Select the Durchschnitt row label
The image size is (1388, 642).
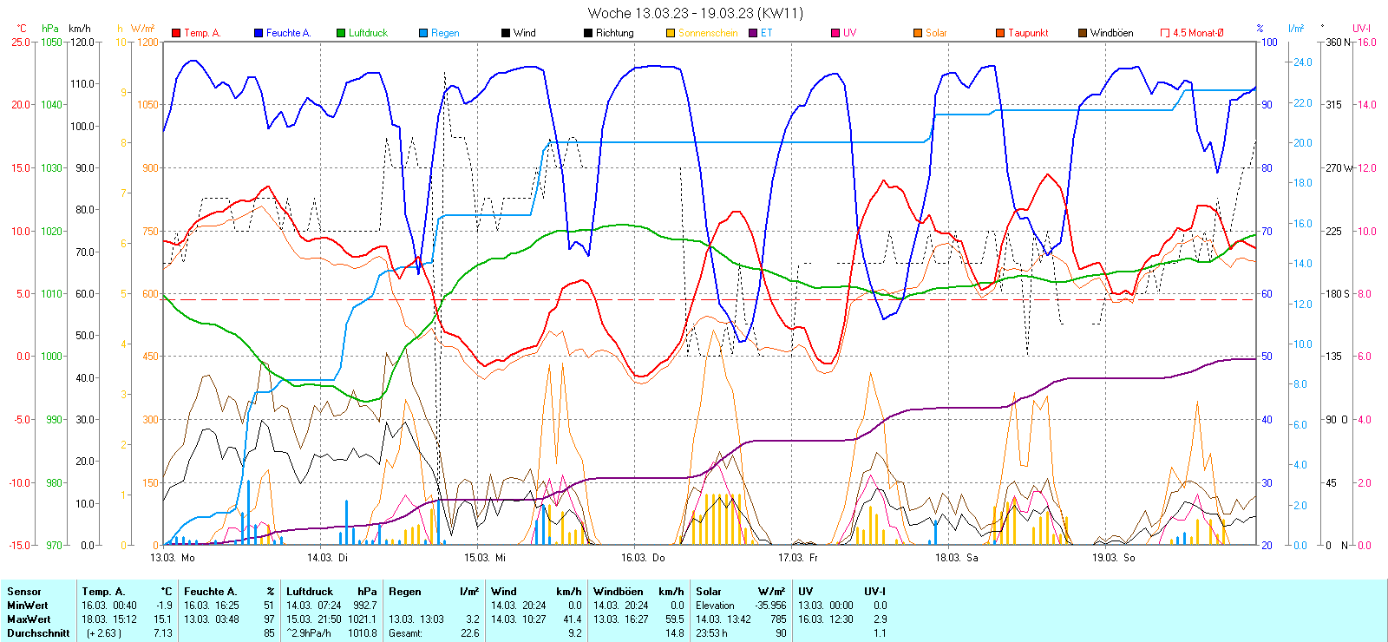(38, 633)
